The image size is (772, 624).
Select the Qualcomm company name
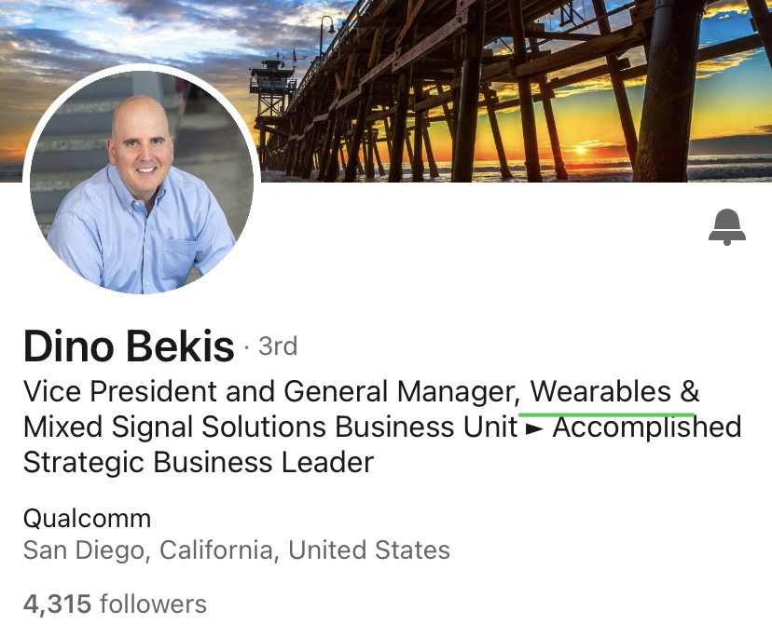[87, 518]
